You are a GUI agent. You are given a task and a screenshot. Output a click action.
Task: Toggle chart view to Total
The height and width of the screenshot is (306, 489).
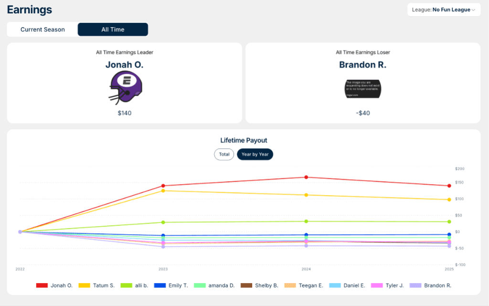(223, 154)
